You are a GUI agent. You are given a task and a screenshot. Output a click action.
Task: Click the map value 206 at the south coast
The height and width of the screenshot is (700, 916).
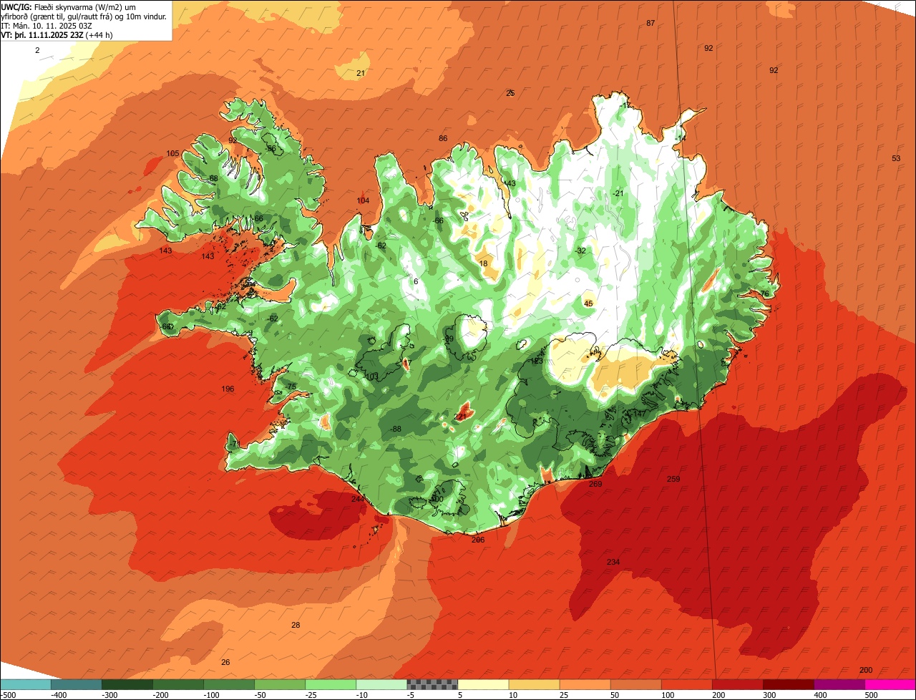478,540
